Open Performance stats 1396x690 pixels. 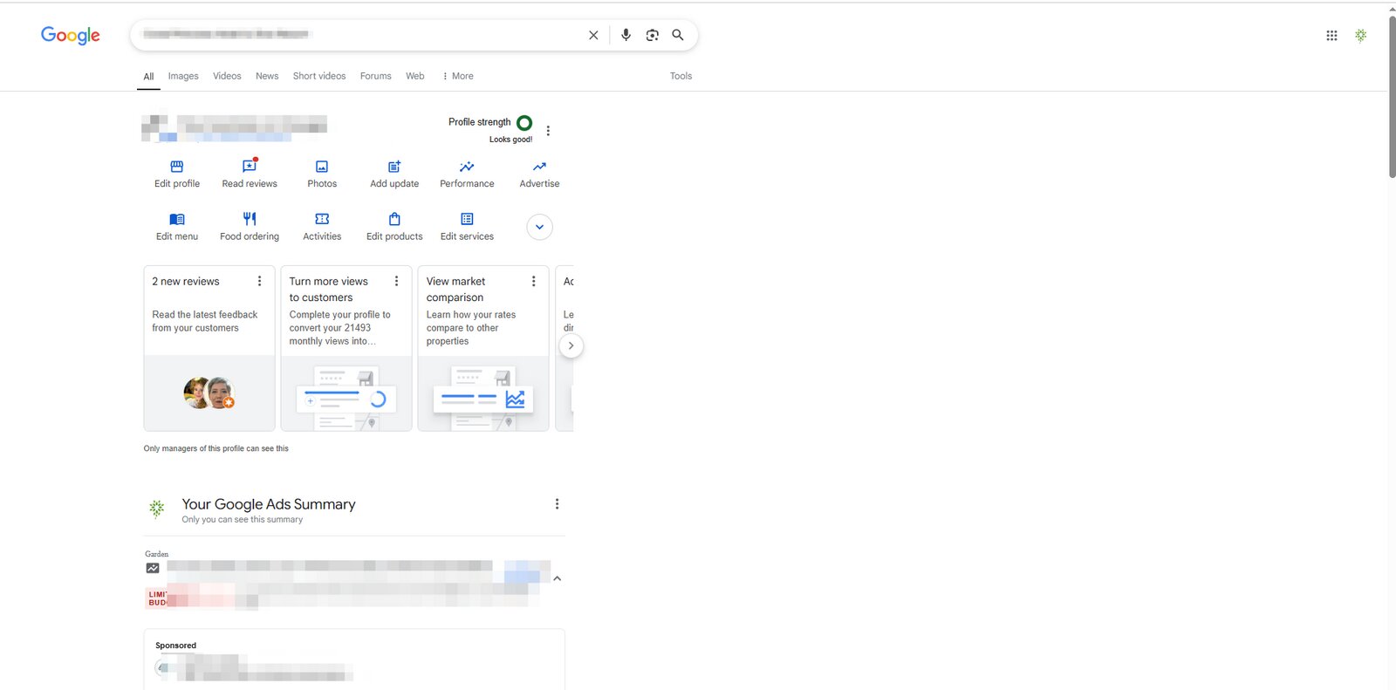click(x=467, y=167)
